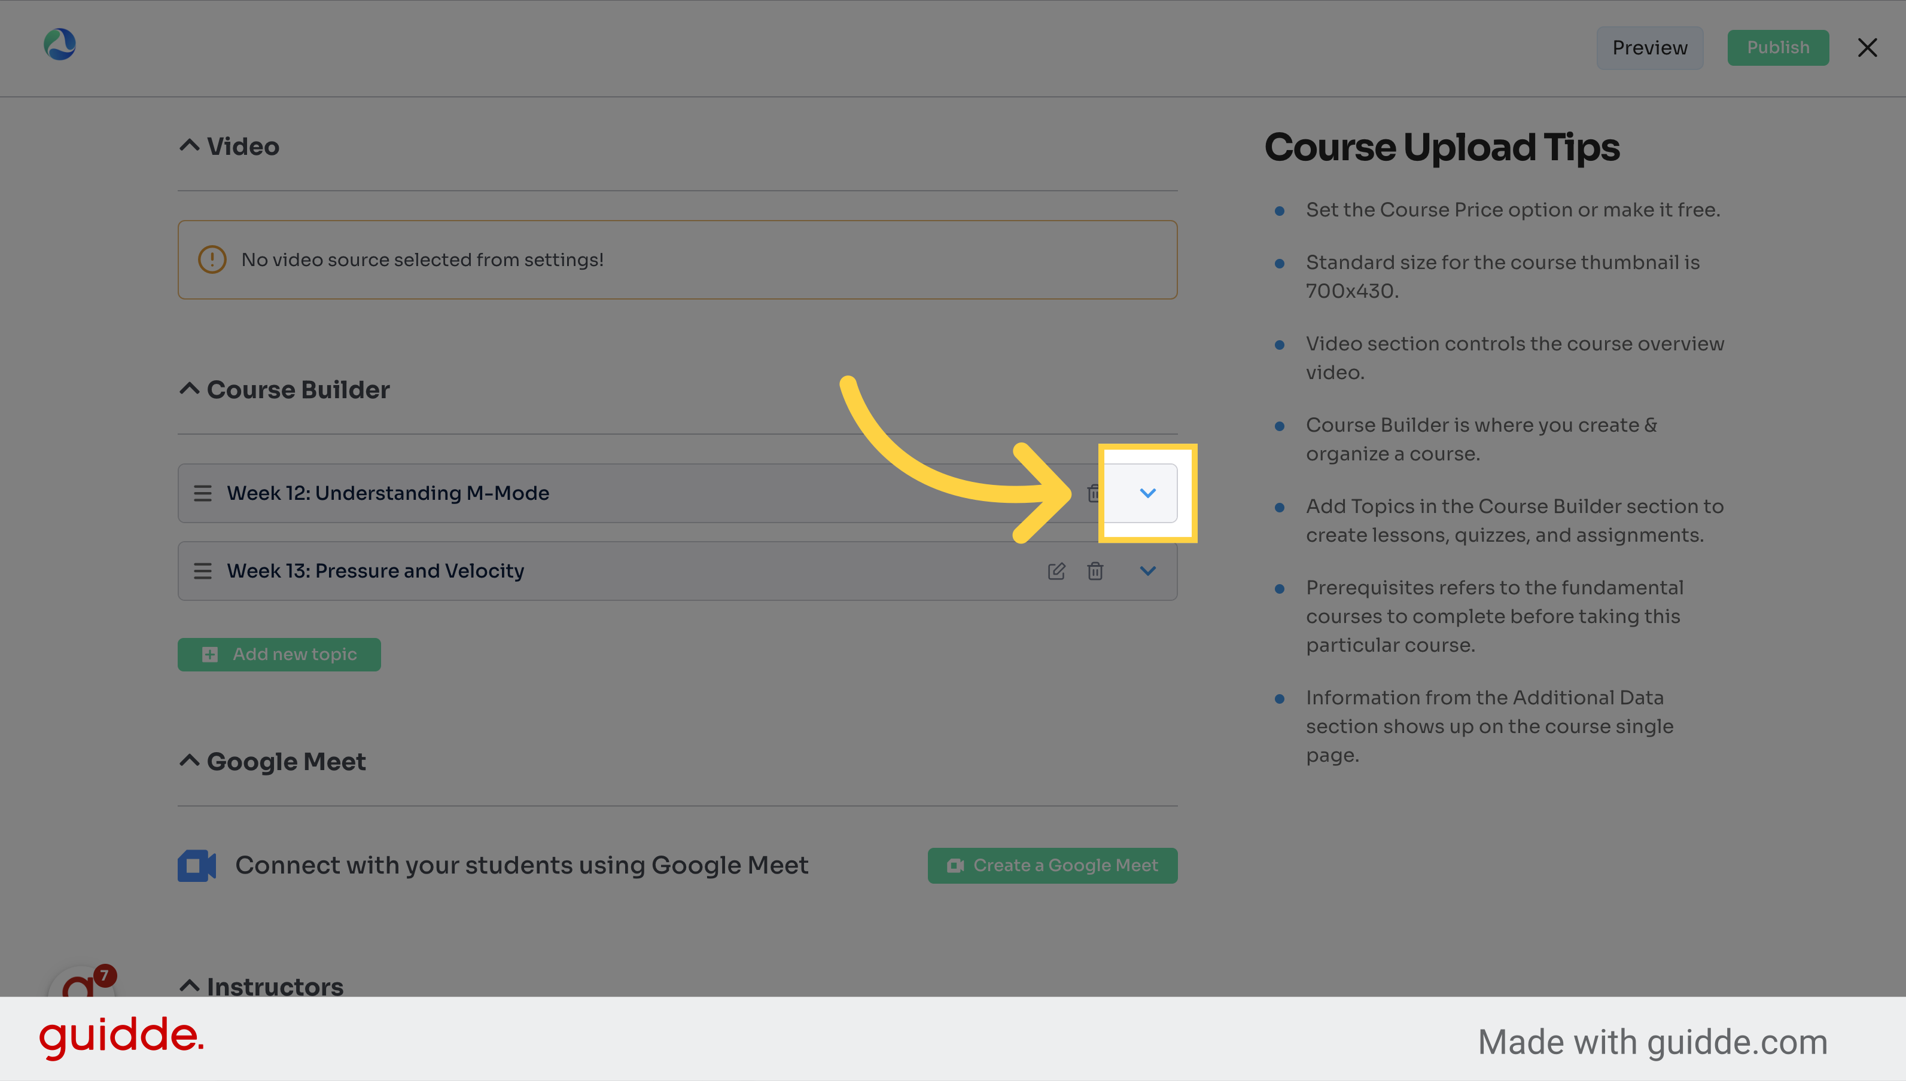Collapse the Course Builder section
The image size is (1906, 1081).
coord(188,387)
